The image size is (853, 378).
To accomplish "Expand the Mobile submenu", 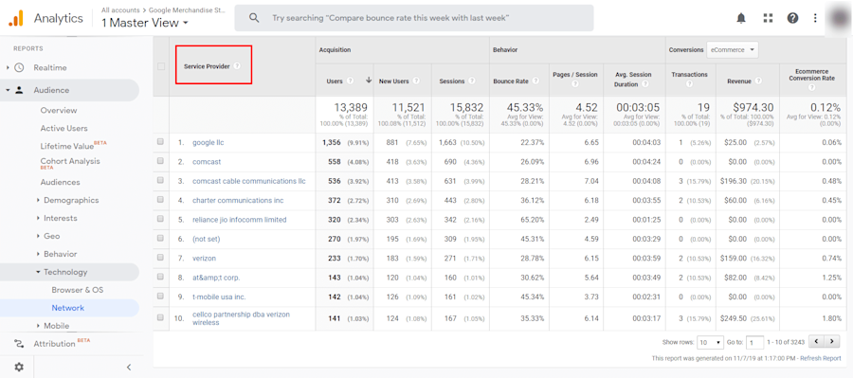I will pos(38,326).
